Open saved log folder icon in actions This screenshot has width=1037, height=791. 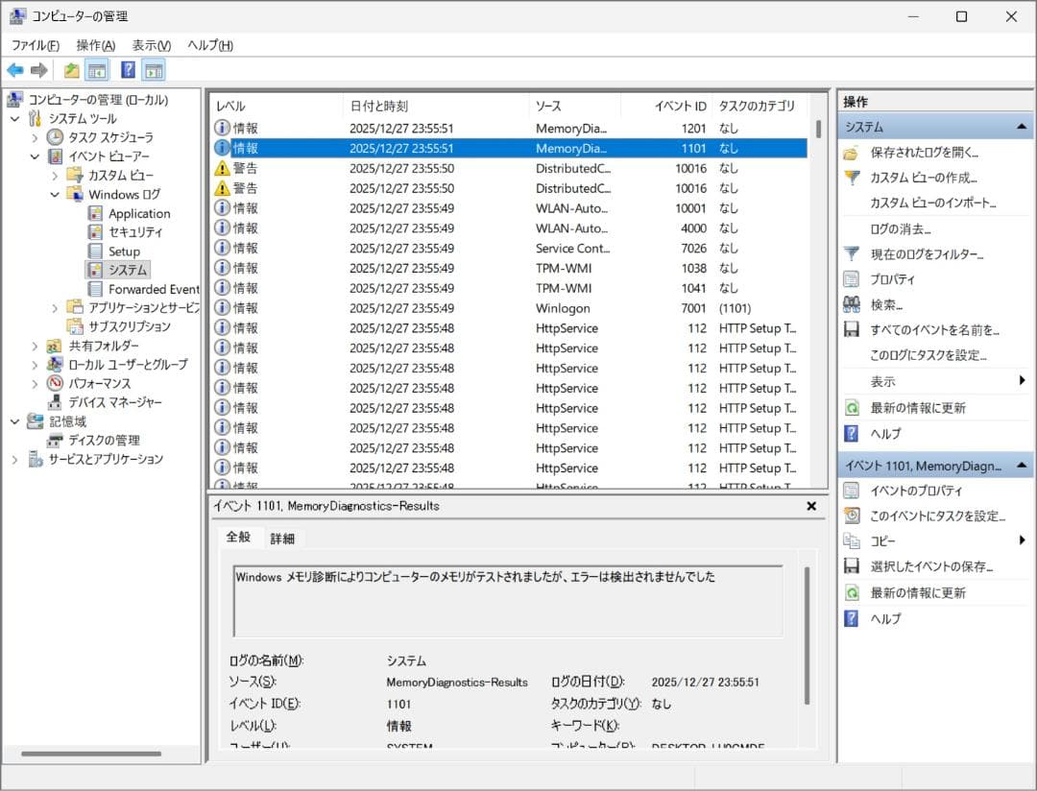tap(851, 153)
